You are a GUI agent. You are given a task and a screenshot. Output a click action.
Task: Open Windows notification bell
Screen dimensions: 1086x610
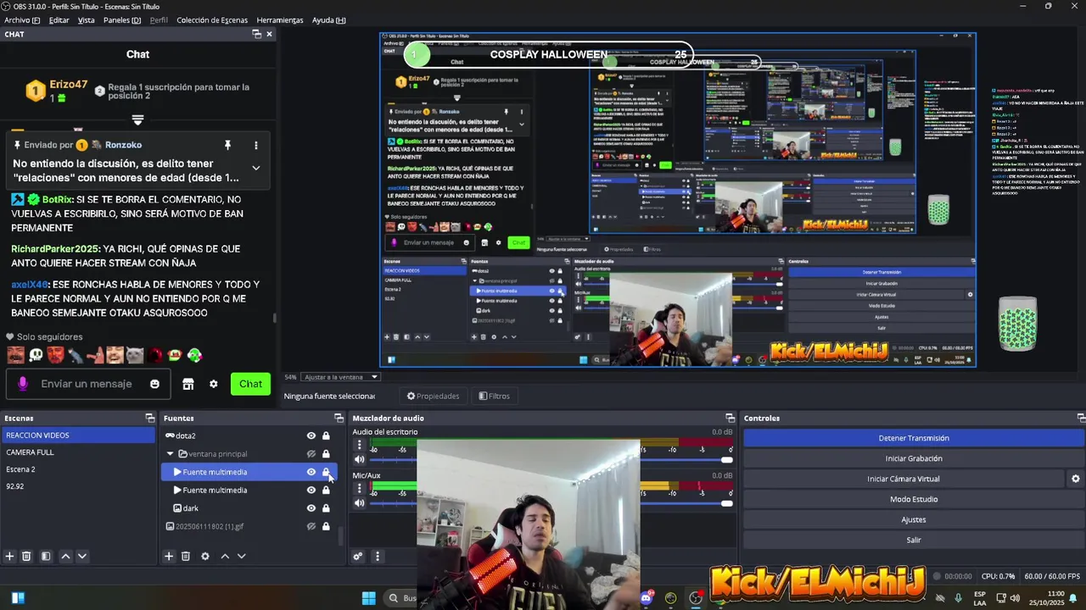[1072, 598]
